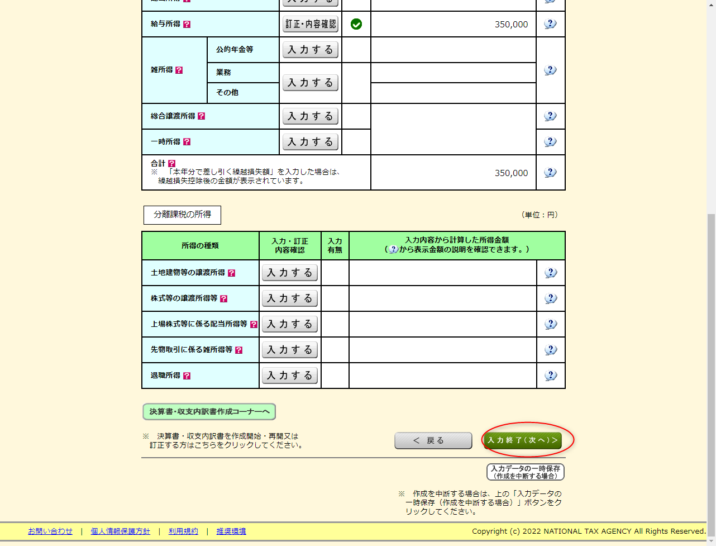The width and height of the screenshot is (716, 546).
Task: Open the 利用規約 link
Action: 183,531
